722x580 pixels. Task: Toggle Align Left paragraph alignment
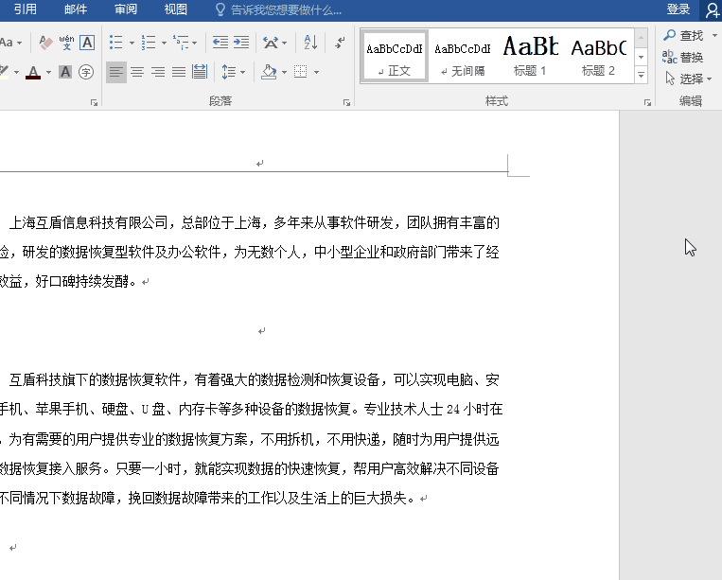point(115,72)
